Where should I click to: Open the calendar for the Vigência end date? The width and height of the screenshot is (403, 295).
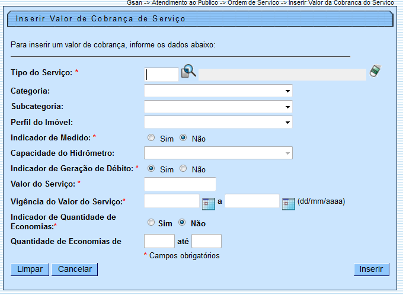click(288, 202)
